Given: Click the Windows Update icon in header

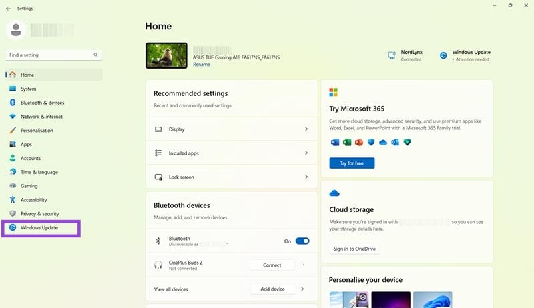Looking at the screenshot, I should (x=443, y=55).
